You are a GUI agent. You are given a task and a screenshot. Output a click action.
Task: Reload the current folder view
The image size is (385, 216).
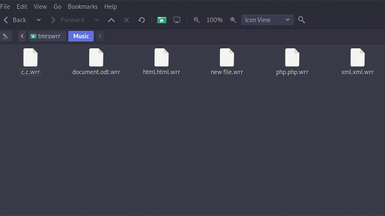(x=141, y=20)
